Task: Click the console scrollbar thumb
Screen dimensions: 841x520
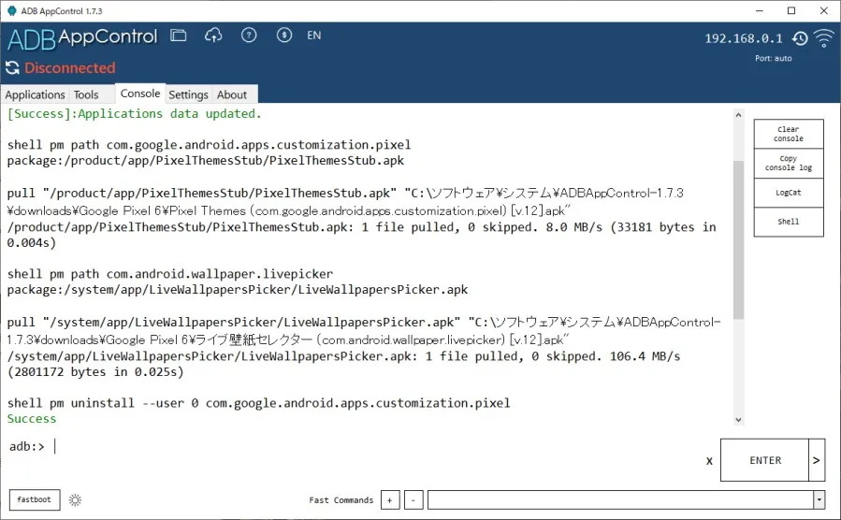Action: coord(738,239)
